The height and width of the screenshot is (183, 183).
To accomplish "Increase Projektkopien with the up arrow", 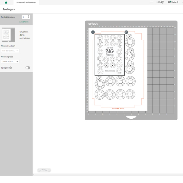I will pyautogui.click(x=28, y=16).
